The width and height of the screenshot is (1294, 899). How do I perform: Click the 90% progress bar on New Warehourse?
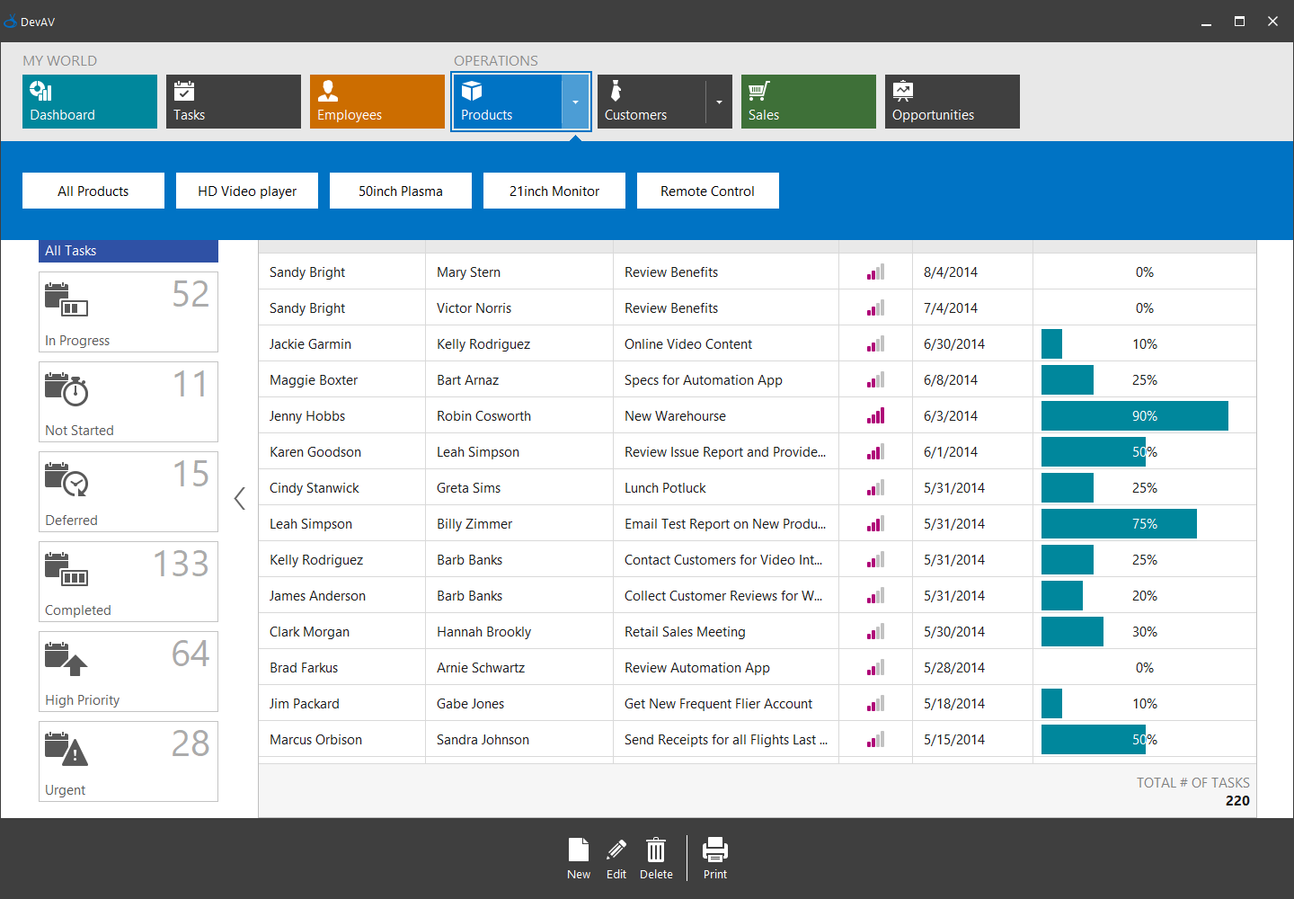point(1134,415)
